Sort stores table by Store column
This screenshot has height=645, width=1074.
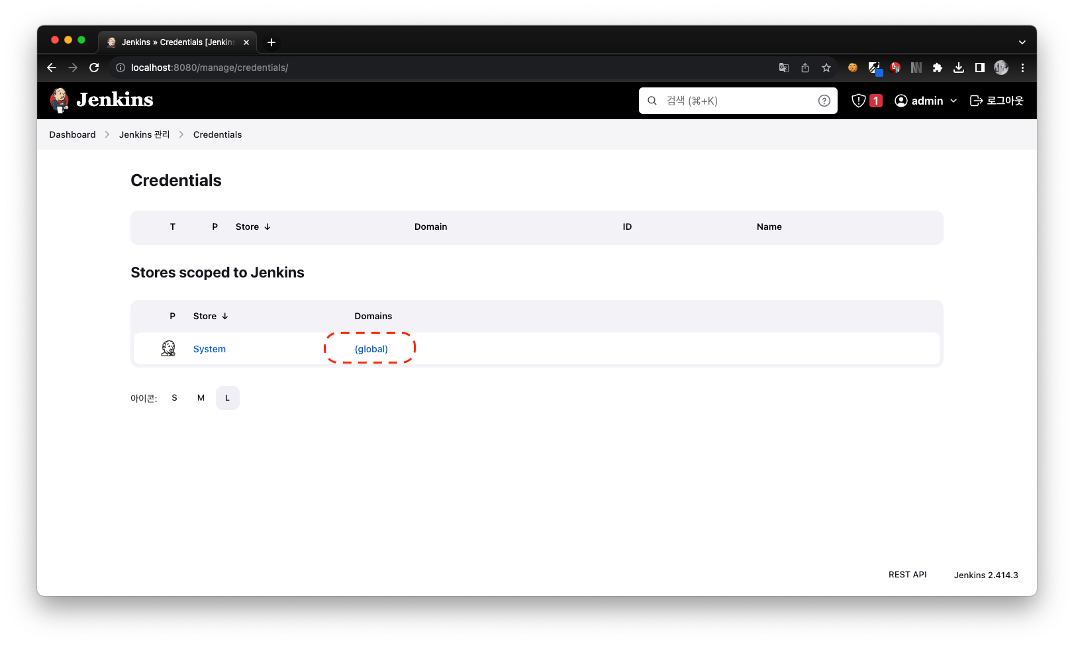211,316
